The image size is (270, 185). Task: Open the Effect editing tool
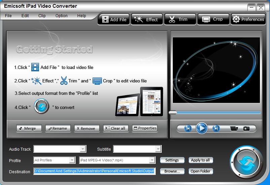pyautogui.click(x=147, y=19)
